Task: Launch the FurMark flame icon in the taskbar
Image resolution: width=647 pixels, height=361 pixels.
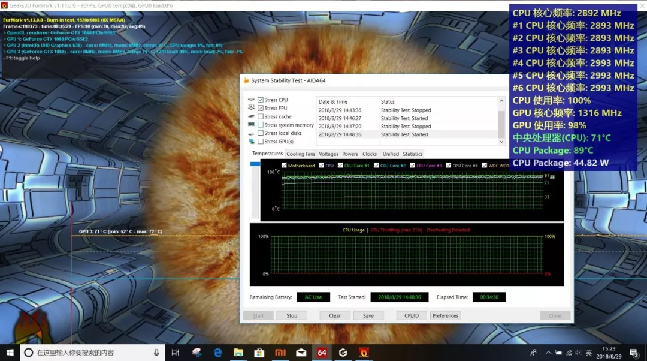Action: coord(364,353)
